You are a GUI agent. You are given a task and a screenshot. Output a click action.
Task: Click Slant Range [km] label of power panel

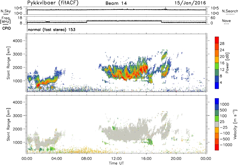pos(8,63)
